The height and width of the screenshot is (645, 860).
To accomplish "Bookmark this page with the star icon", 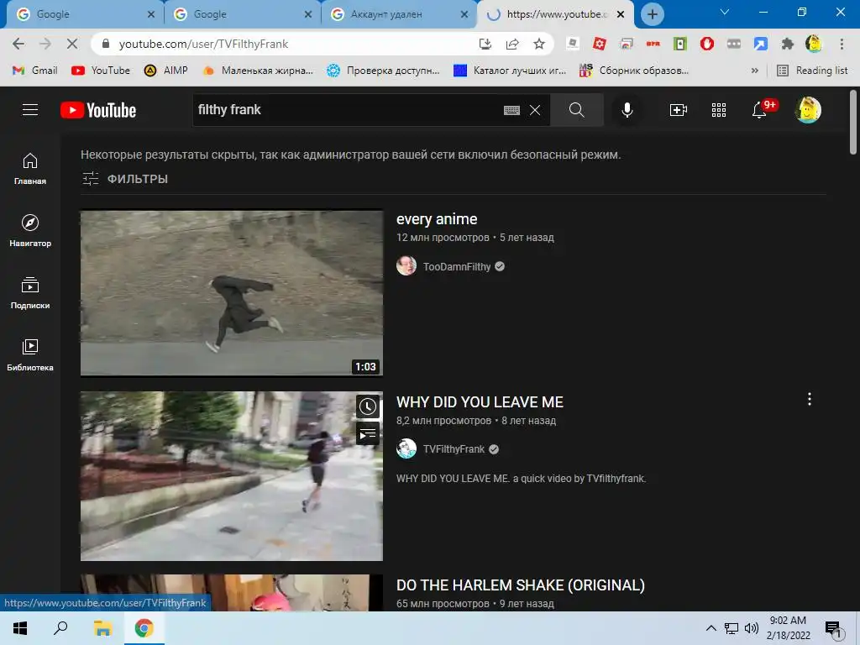I will point(539,44).
